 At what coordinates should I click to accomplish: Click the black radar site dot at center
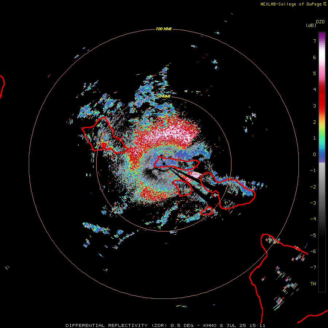164,164
